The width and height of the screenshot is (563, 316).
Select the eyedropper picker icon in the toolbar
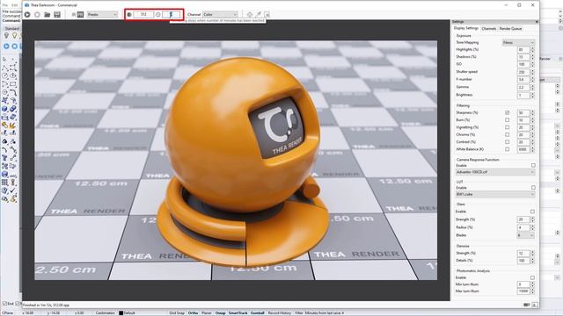(259, 15)
